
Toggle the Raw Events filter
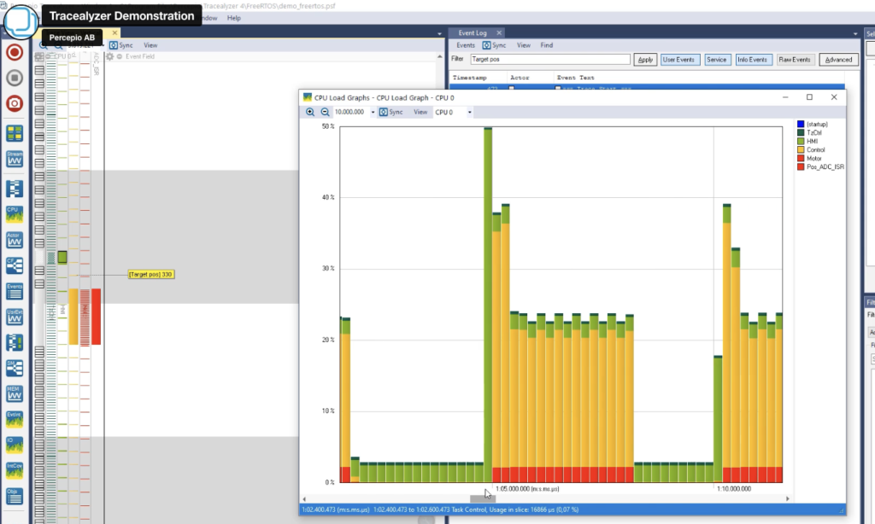tap(795, 60)
